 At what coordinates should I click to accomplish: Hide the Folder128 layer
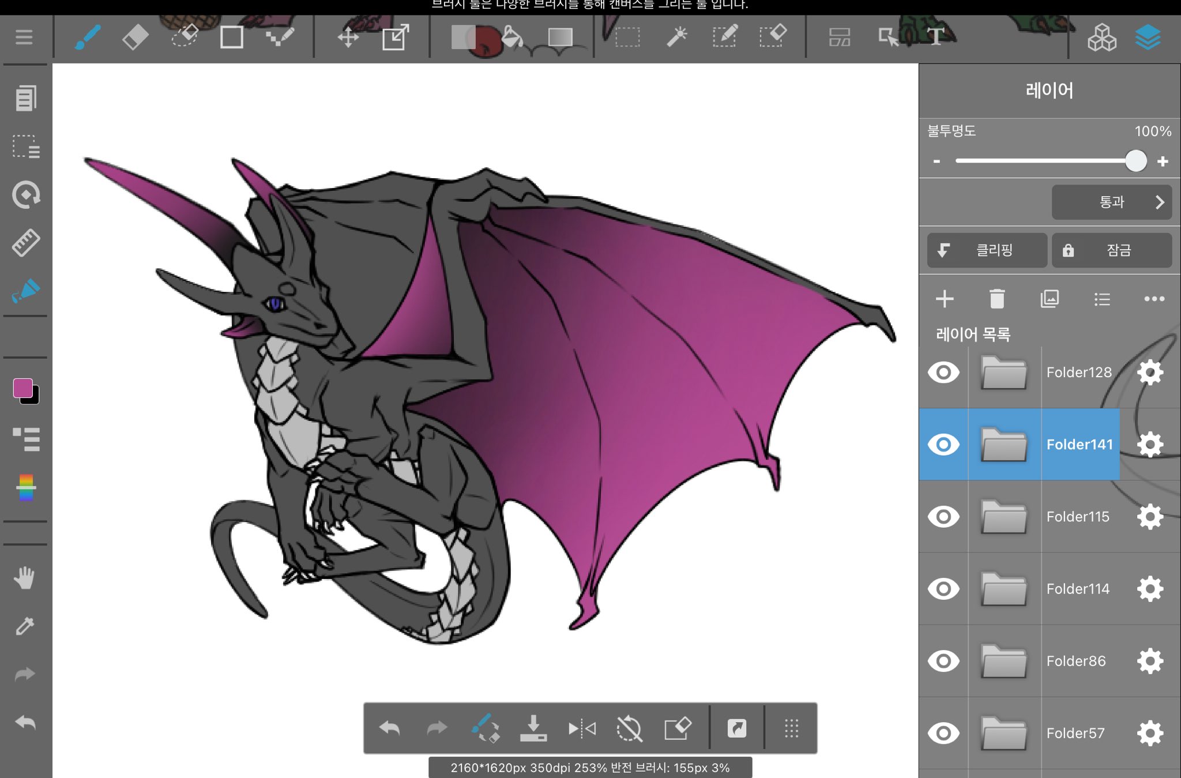(943, 373)
